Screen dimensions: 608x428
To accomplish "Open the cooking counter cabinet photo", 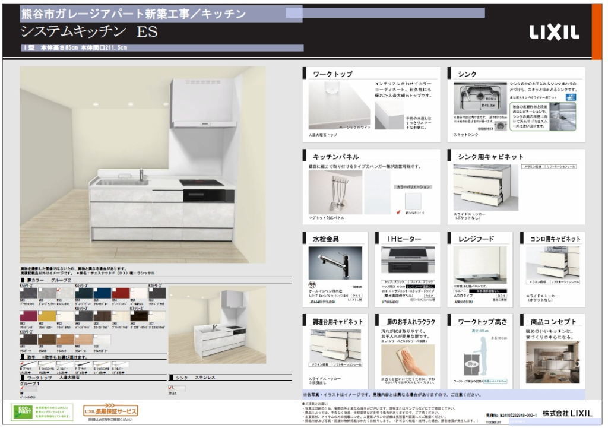I will (335, 345).
